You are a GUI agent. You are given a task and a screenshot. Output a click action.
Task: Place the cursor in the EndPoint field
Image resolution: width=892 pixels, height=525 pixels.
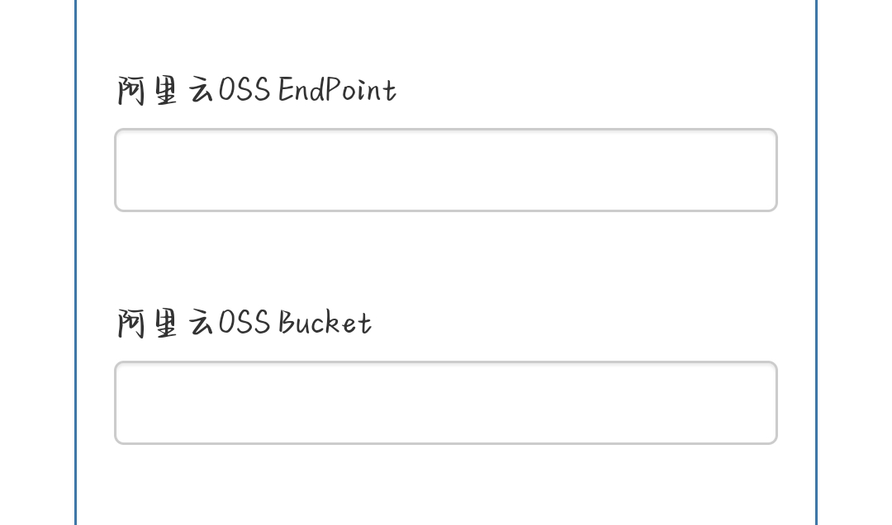(445, 170)
